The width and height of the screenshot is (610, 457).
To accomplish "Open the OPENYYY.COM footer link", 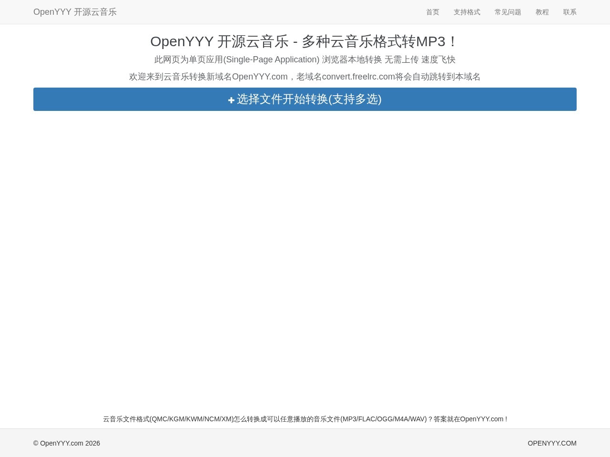I will tap(552, 443).
